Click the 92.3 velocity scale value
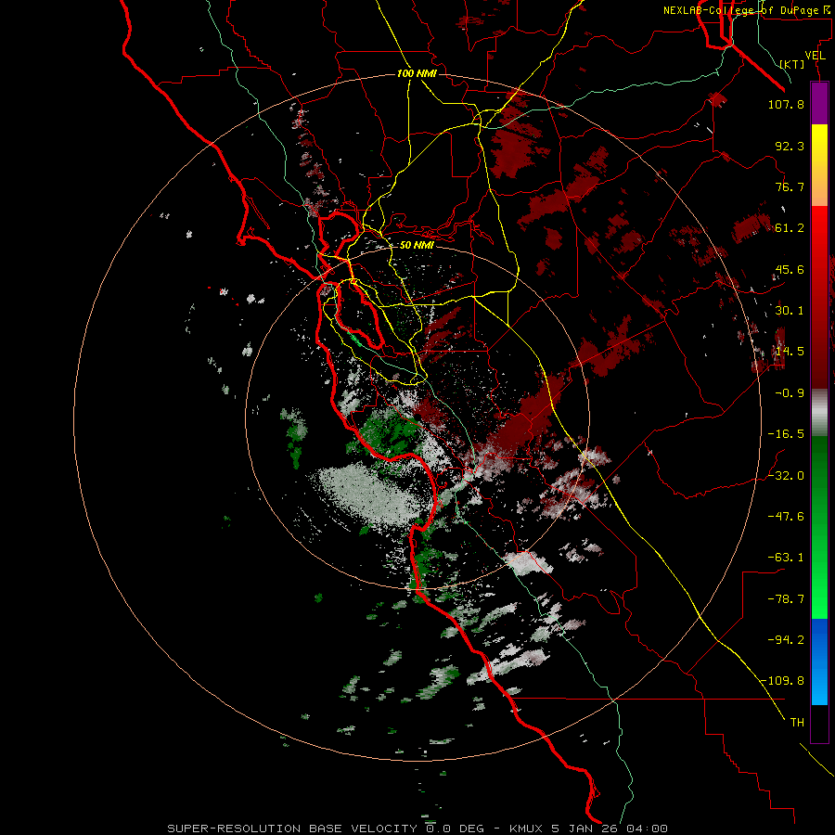 [790, 147]
